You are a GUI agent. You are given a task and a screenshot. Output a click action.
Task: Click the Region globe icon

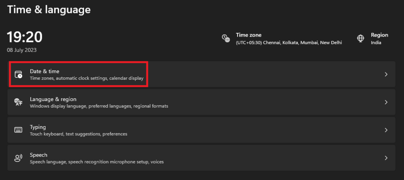click(361, 38)
